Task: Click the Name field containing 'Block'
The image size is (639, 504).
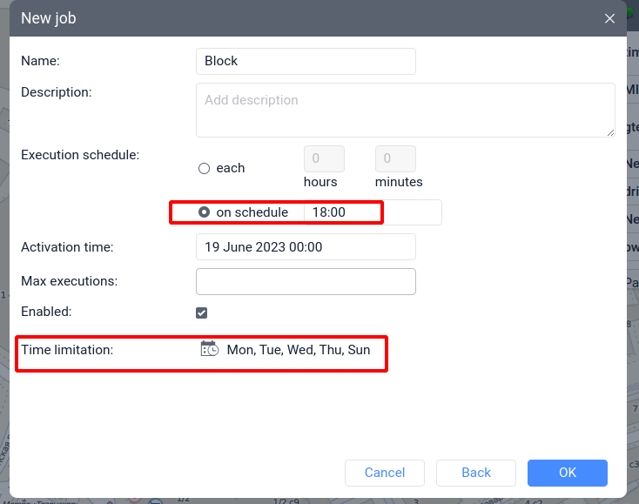Action: [x=306, y=61]
